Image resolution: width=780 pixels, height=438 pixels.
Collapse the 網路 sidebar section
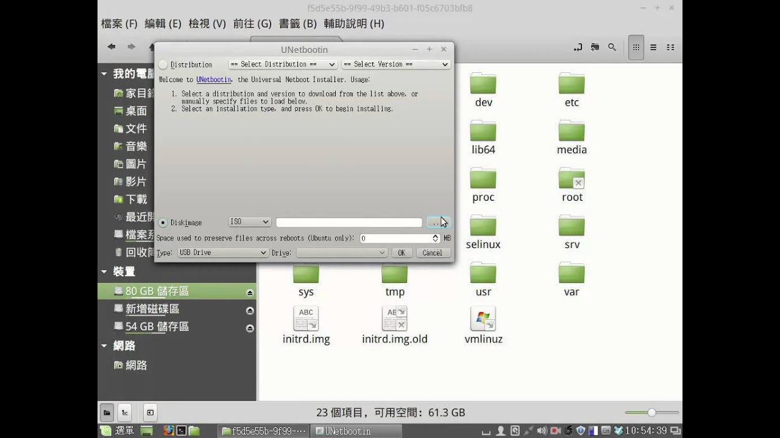pyautogui.click(x=104, y=346)
